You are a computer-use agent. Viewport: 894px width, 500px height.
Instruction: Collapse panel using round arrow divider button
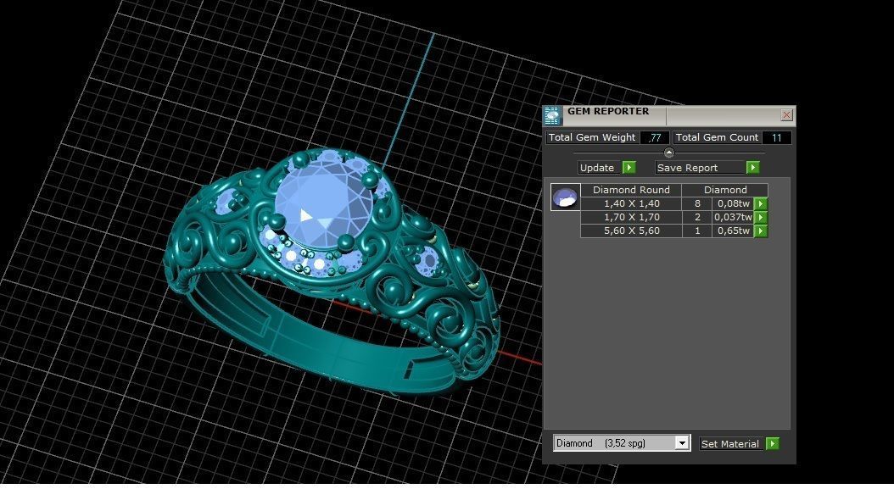[x=668, y=153]
